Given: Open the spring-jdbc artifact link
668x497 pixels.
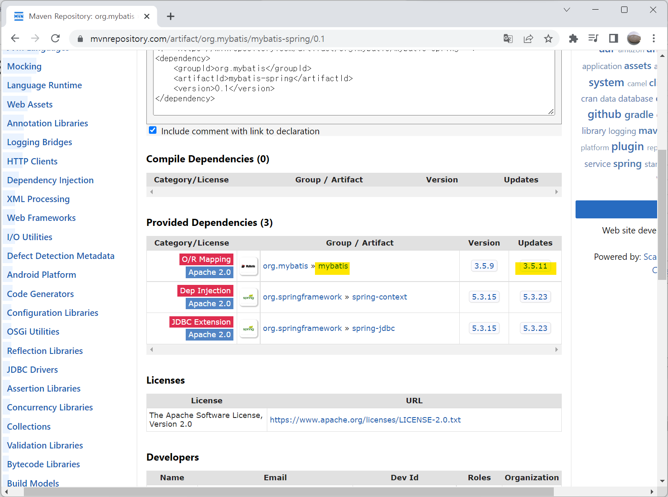Looking at the screenshot, I should (374, 328).
